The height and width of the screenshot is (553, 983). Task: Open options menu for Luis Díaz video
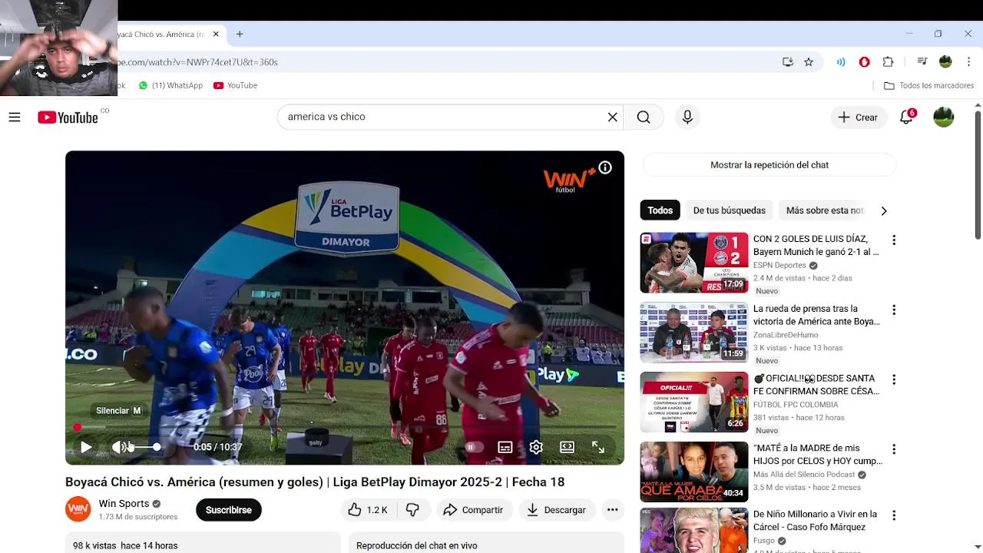[x=893, y=240]
